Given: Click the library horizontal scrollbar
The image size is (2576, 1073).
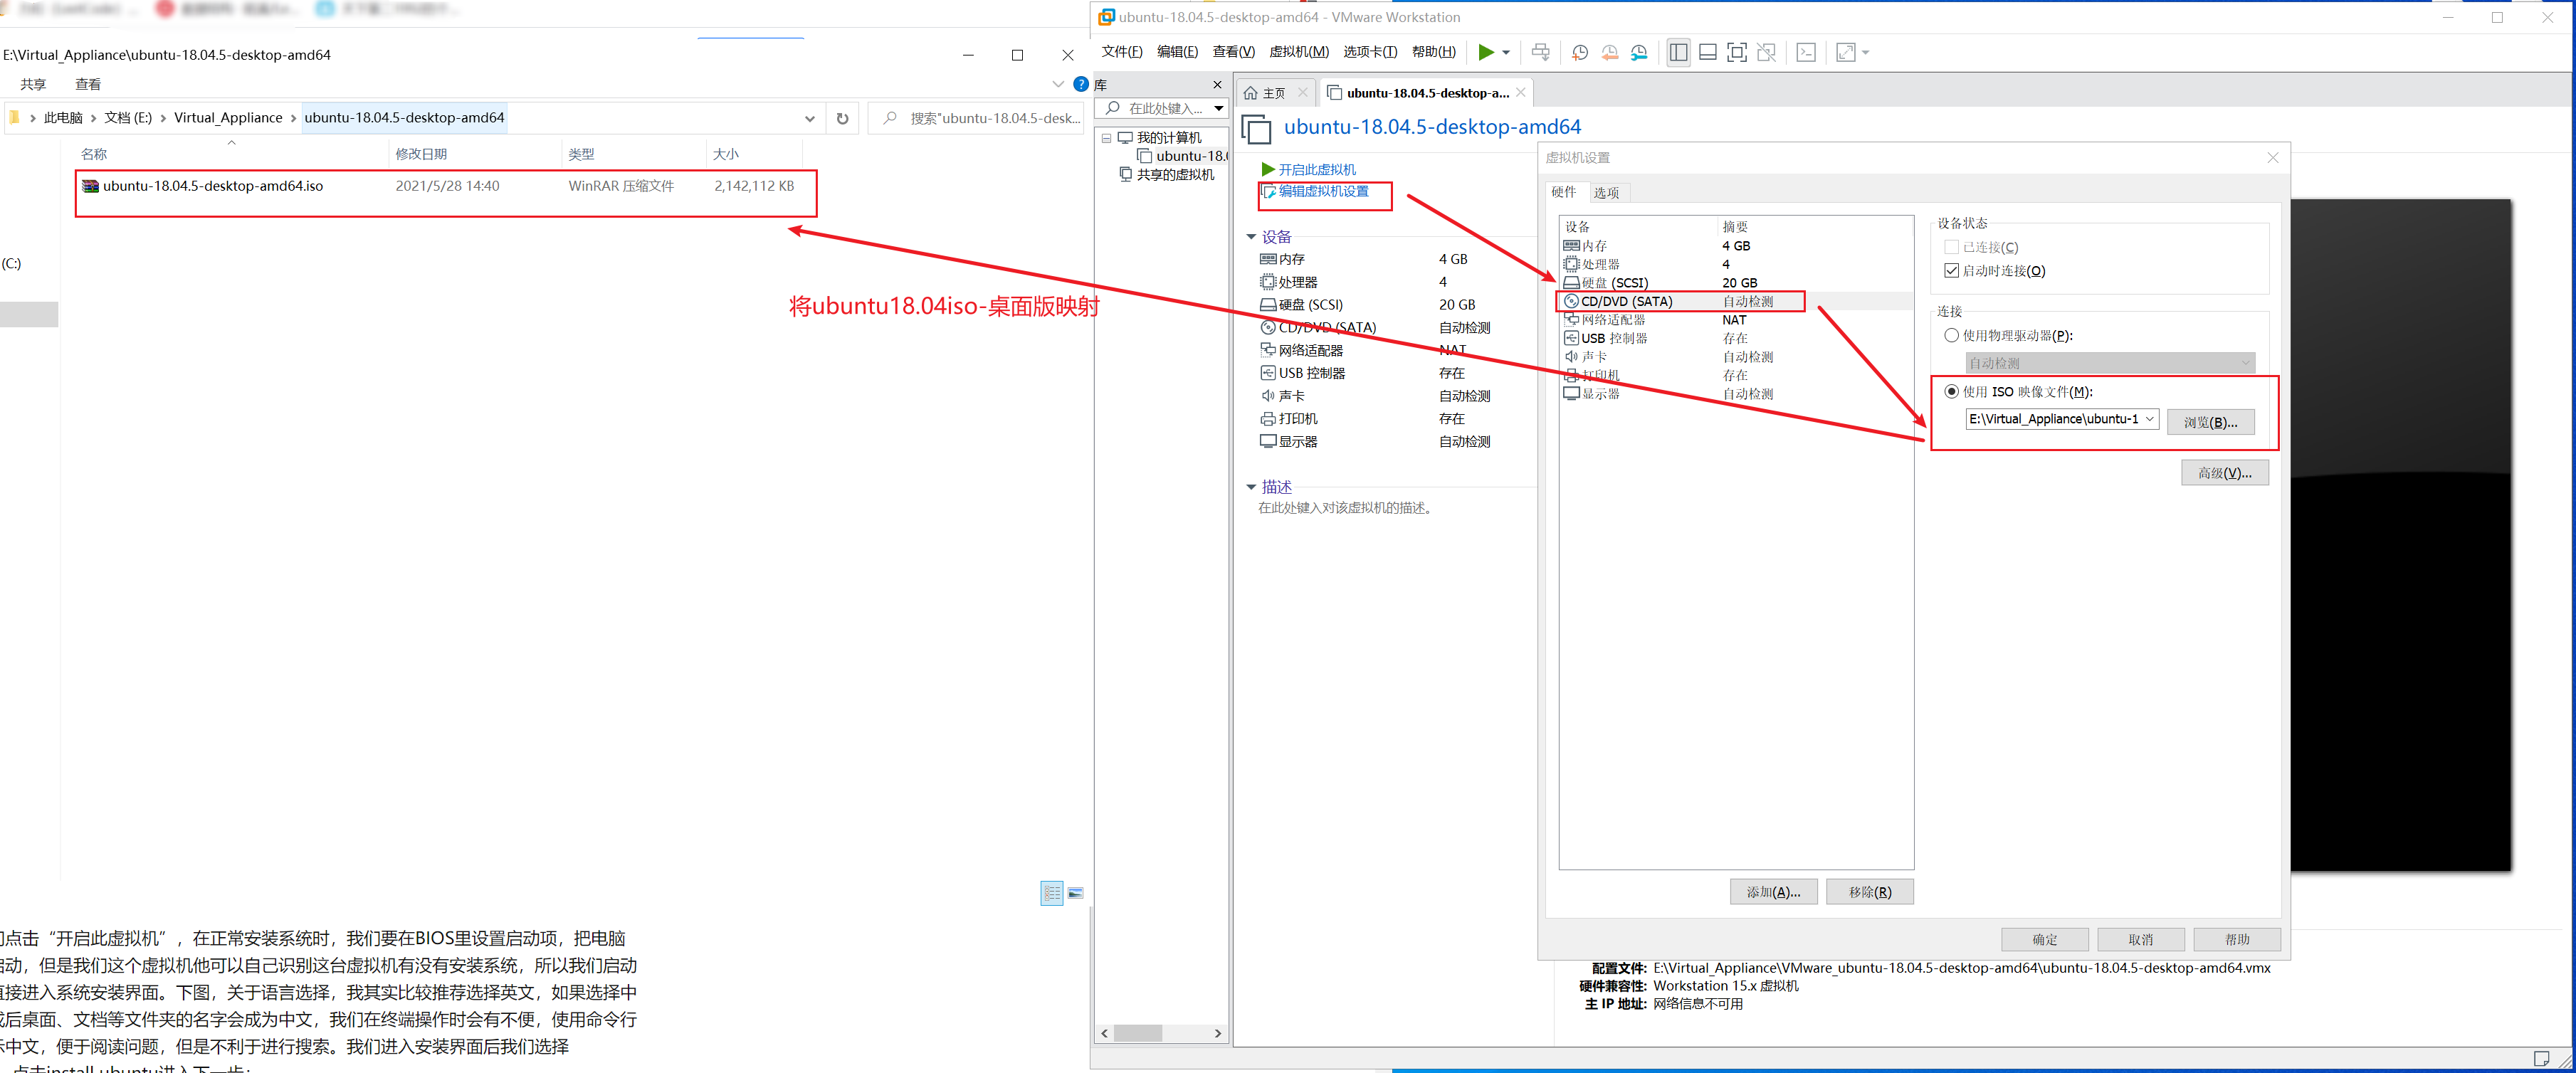Looking at the screenshot, I should [1161, 1033].
